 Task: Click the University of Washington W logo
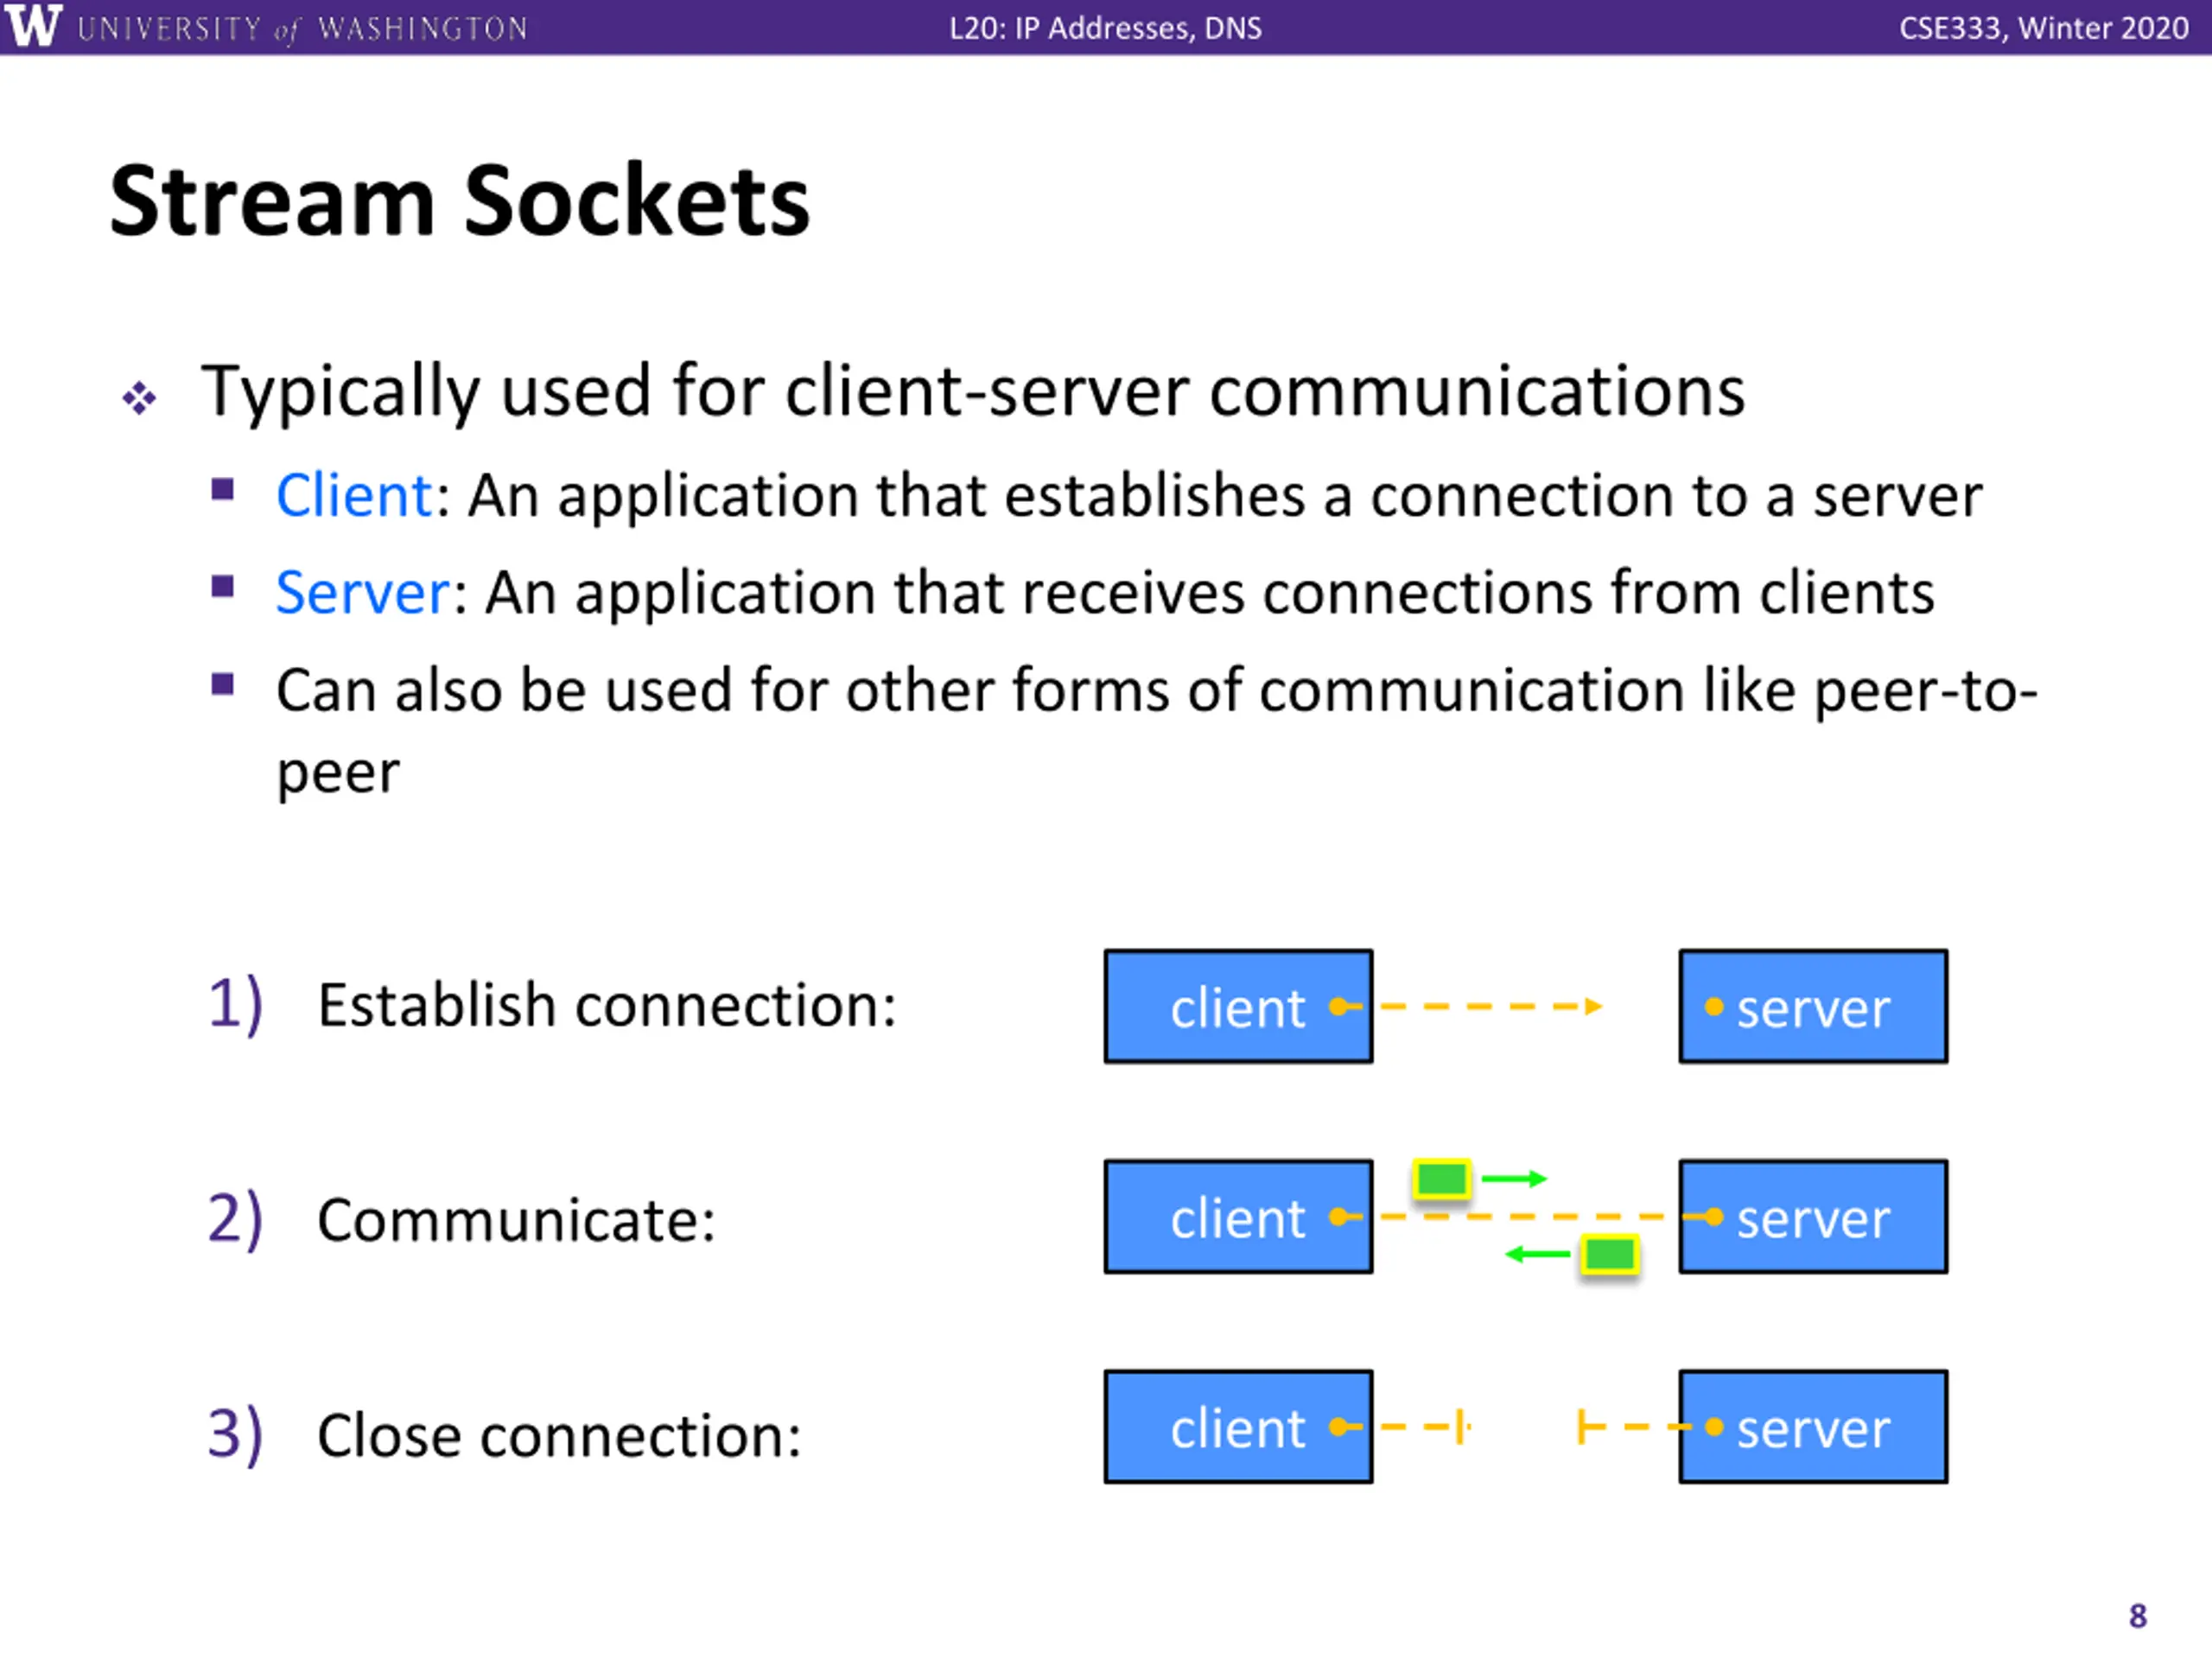click(33, 25)
